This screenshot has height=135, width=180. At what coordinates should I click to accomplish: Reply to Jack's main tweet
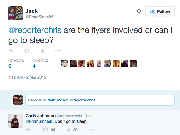tap(12, 51)
